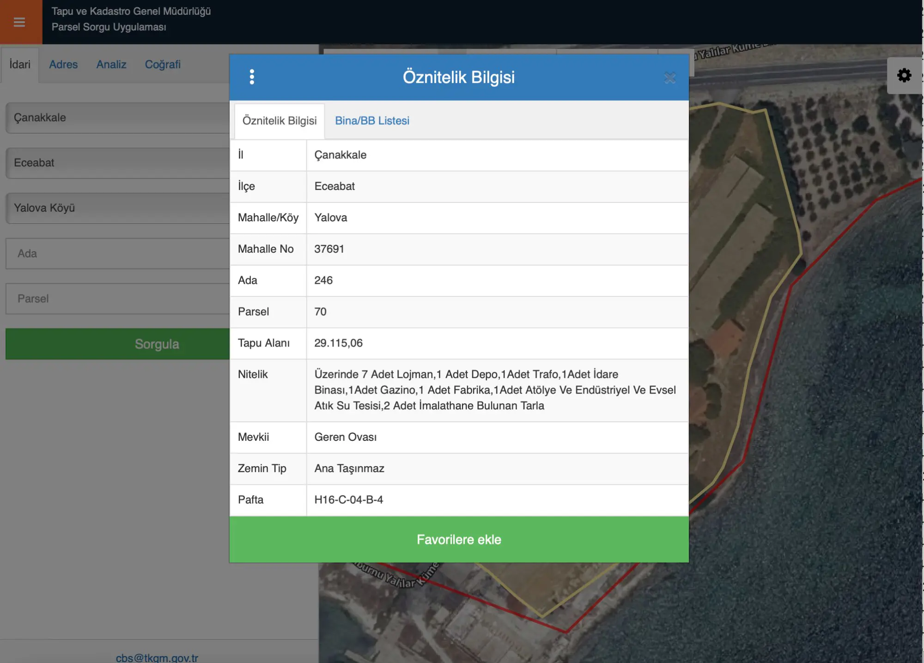This screenshot has height=663, width=924.
Task: Switch to the Bina/BB Listesi tab
Action: click(372, 121)
